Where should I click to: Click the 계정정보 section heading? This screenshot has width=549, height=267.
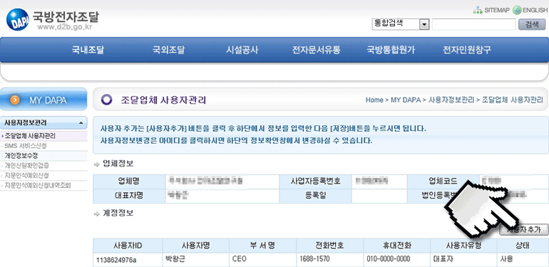point(118,213)
